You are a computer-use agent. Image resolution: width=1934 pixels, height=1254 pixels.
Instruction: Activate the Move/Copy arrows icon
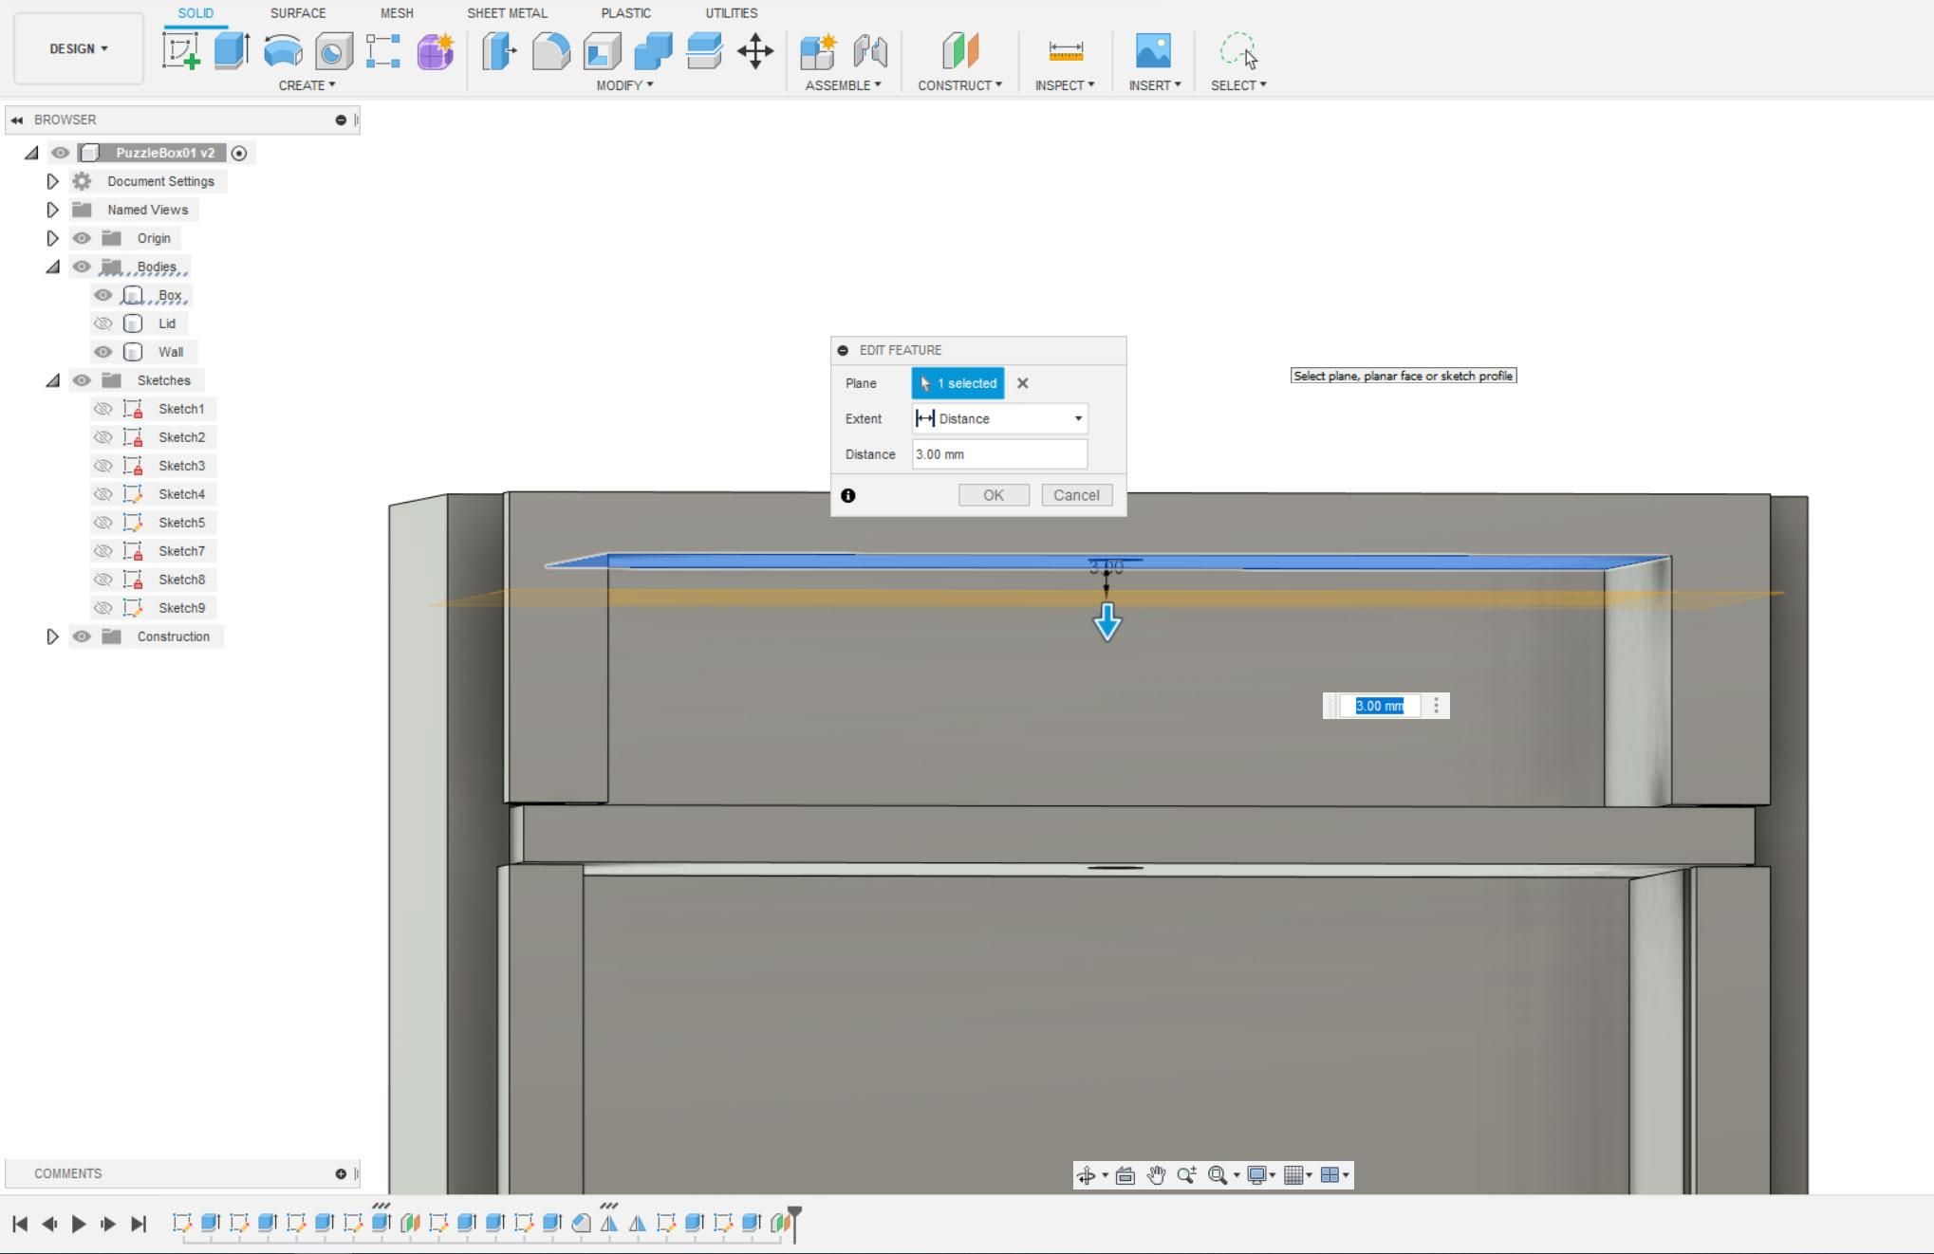coord(755,50)
